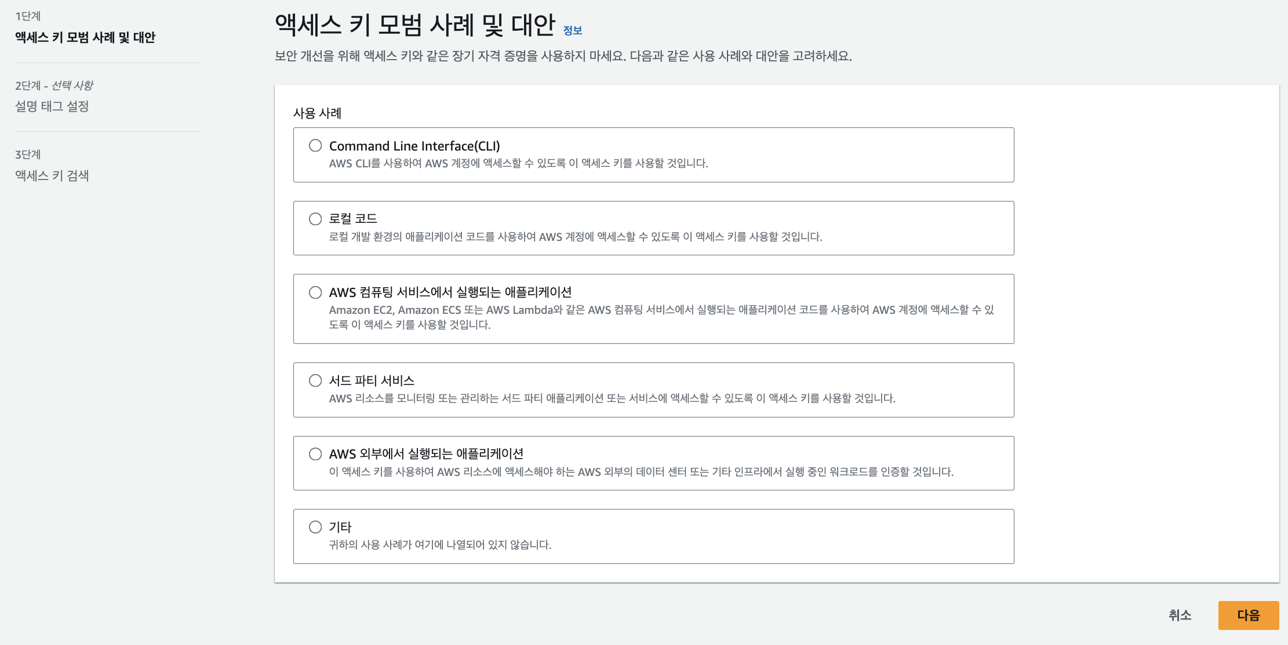The width and height of the screenshot is (1288, 645).
Task: Select the Command Line Interface(CLI) radio button
Action: (315, 145)
